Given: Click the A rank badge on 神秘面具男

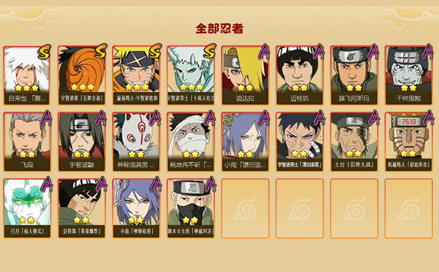Looking at the screenshot, I should [155, 118].
